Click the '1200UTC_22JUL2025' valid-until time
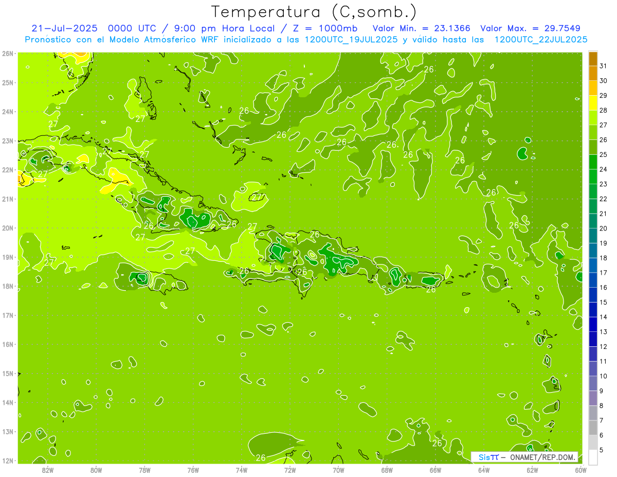 (x=540, y=39)
